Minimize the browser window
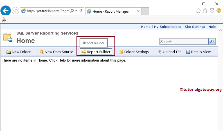 [191, 4]
